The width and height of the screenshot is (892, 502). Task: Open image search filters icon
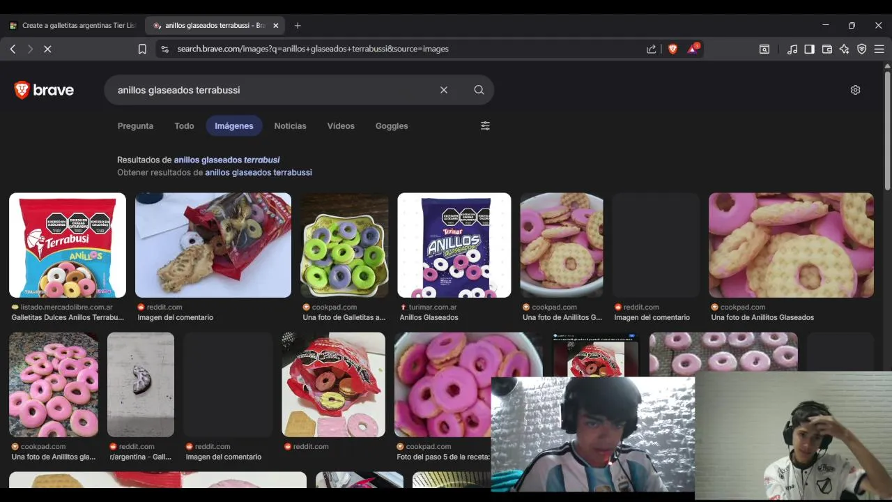tap(485, 126)
